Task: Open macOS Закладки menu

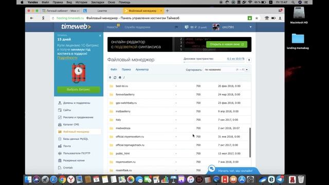Action: tap(98, 2)
